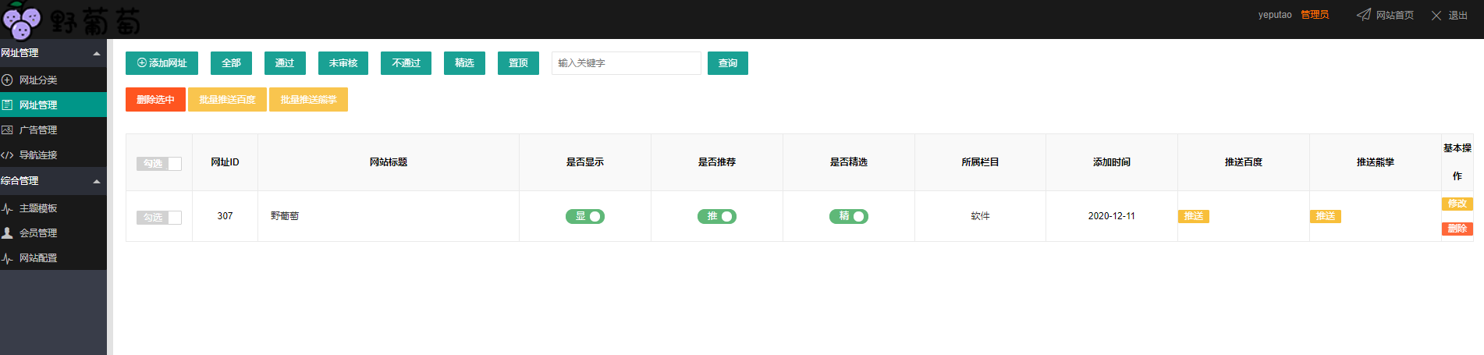This screenshot has height=355, width=1484.
Task: Click the 307 ID cell
Action: pyautogui.click(x=225, y=216)
